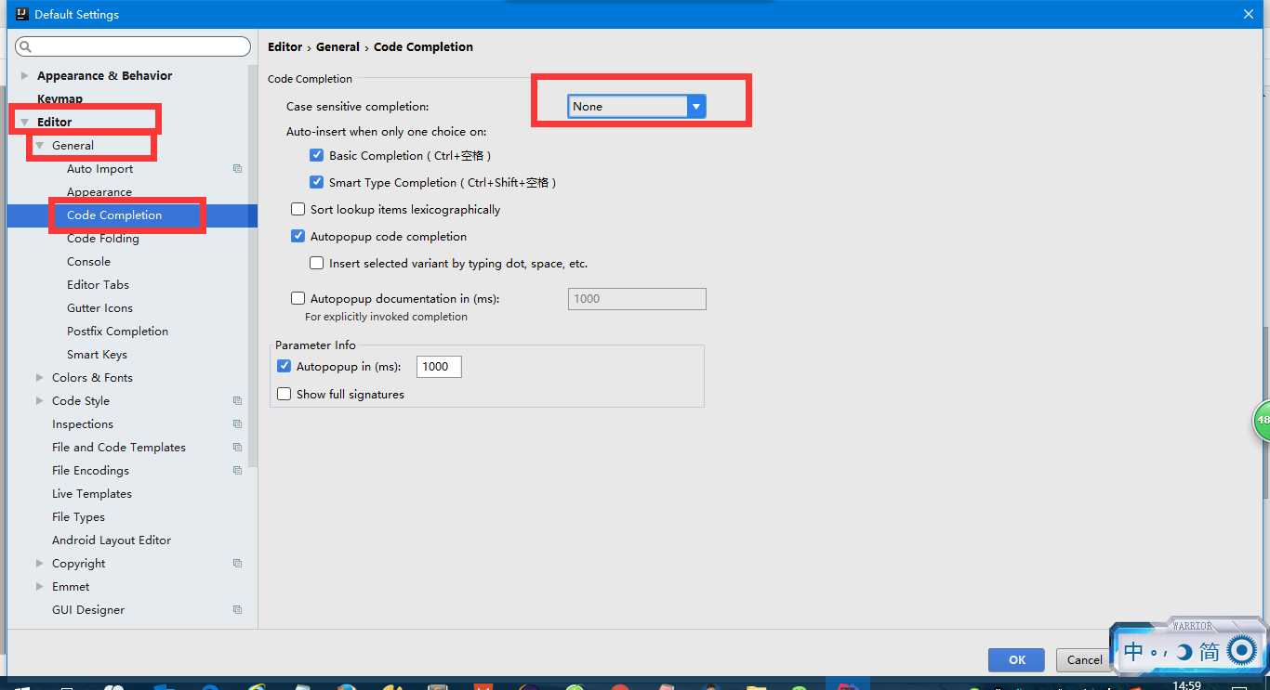Expand the Appearance & Behavior arrow

(x=25, y=76)
